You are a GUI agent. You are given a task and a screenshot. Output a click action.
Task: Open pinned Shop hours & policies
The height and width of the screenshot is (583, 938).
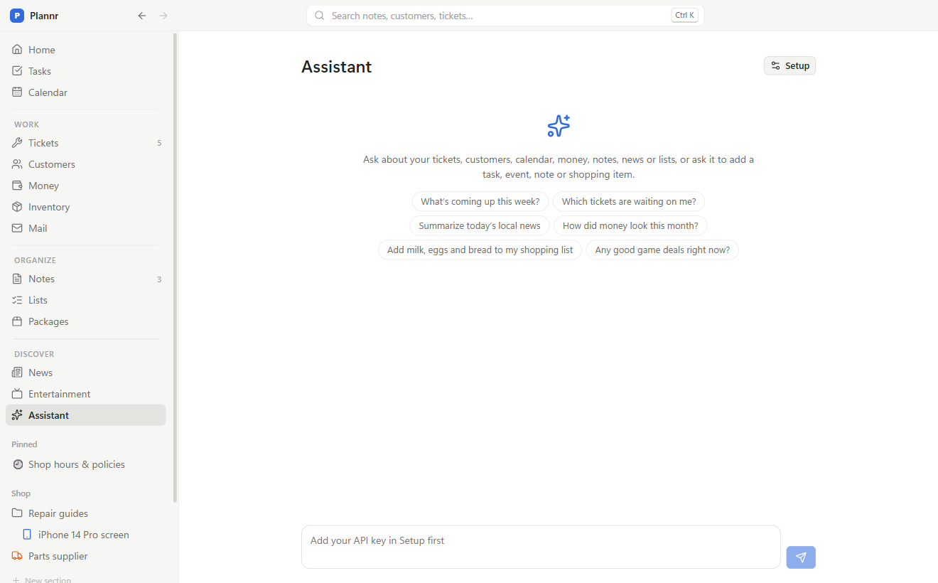click(85, 464)
